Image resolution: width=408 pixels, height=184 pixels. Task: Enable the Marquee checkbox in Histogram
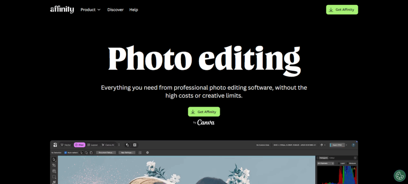347,163
